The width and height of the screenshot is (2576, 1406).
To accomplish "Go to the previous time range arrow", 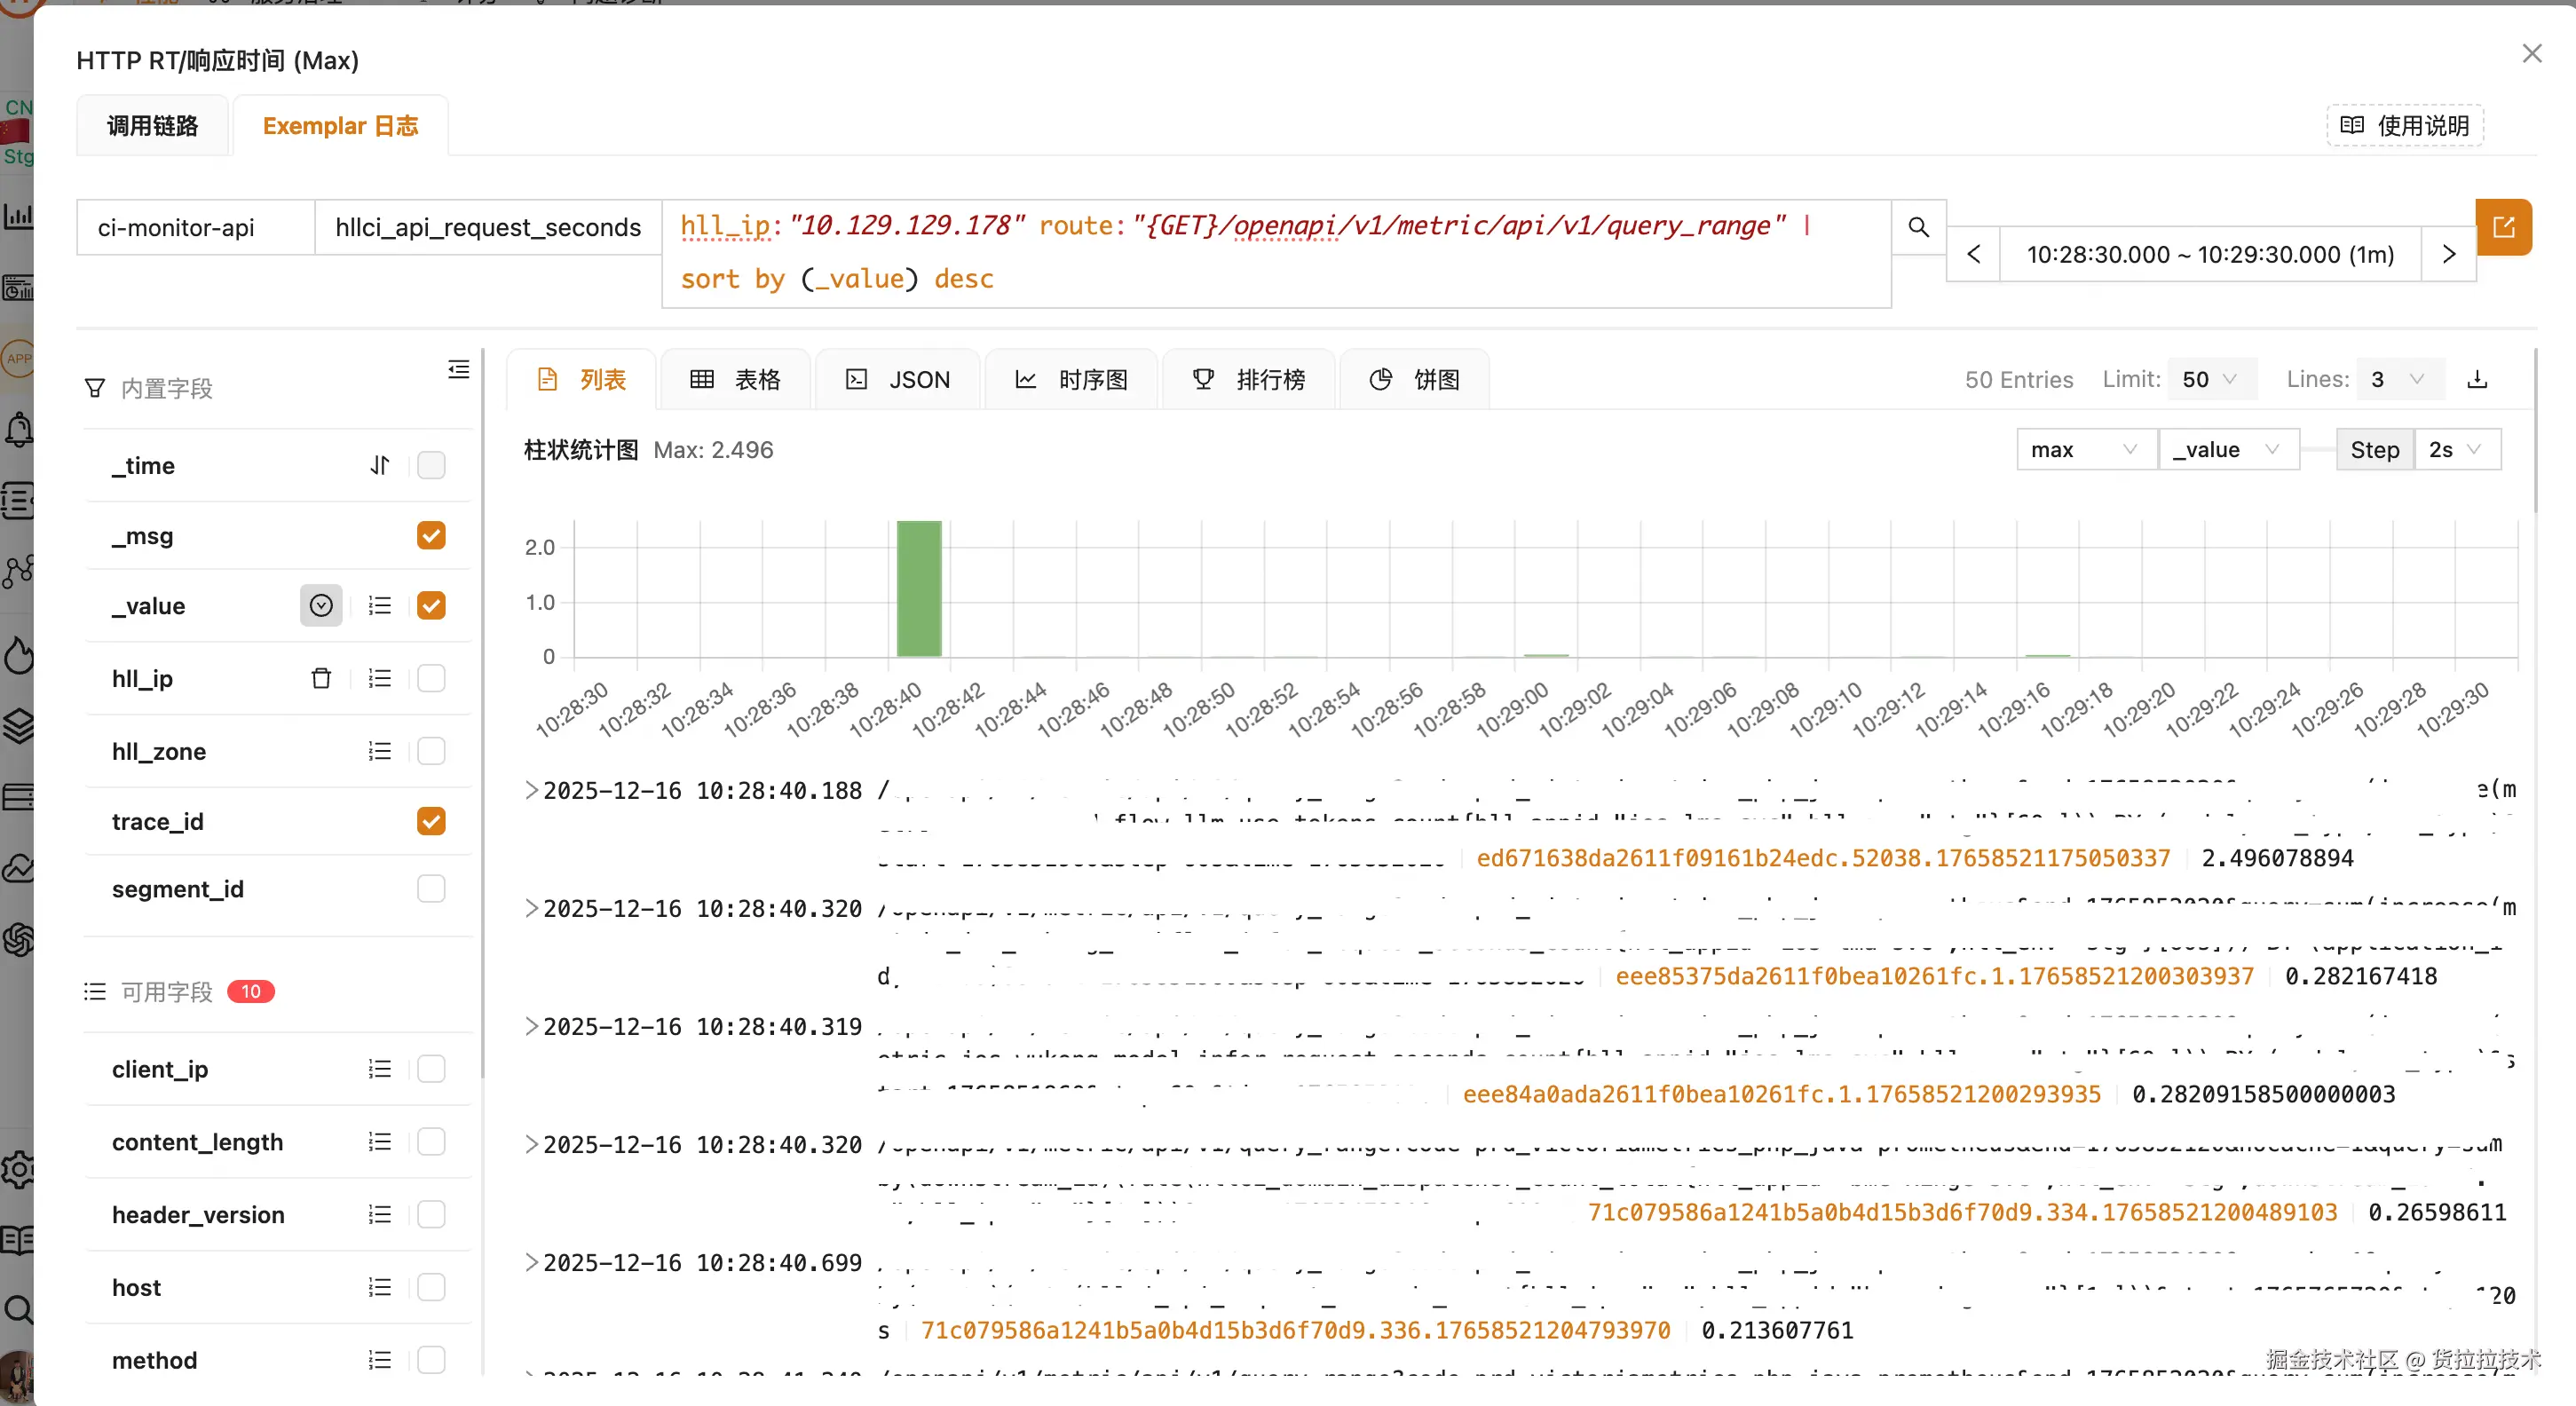I will click(x=1973, y=254).
